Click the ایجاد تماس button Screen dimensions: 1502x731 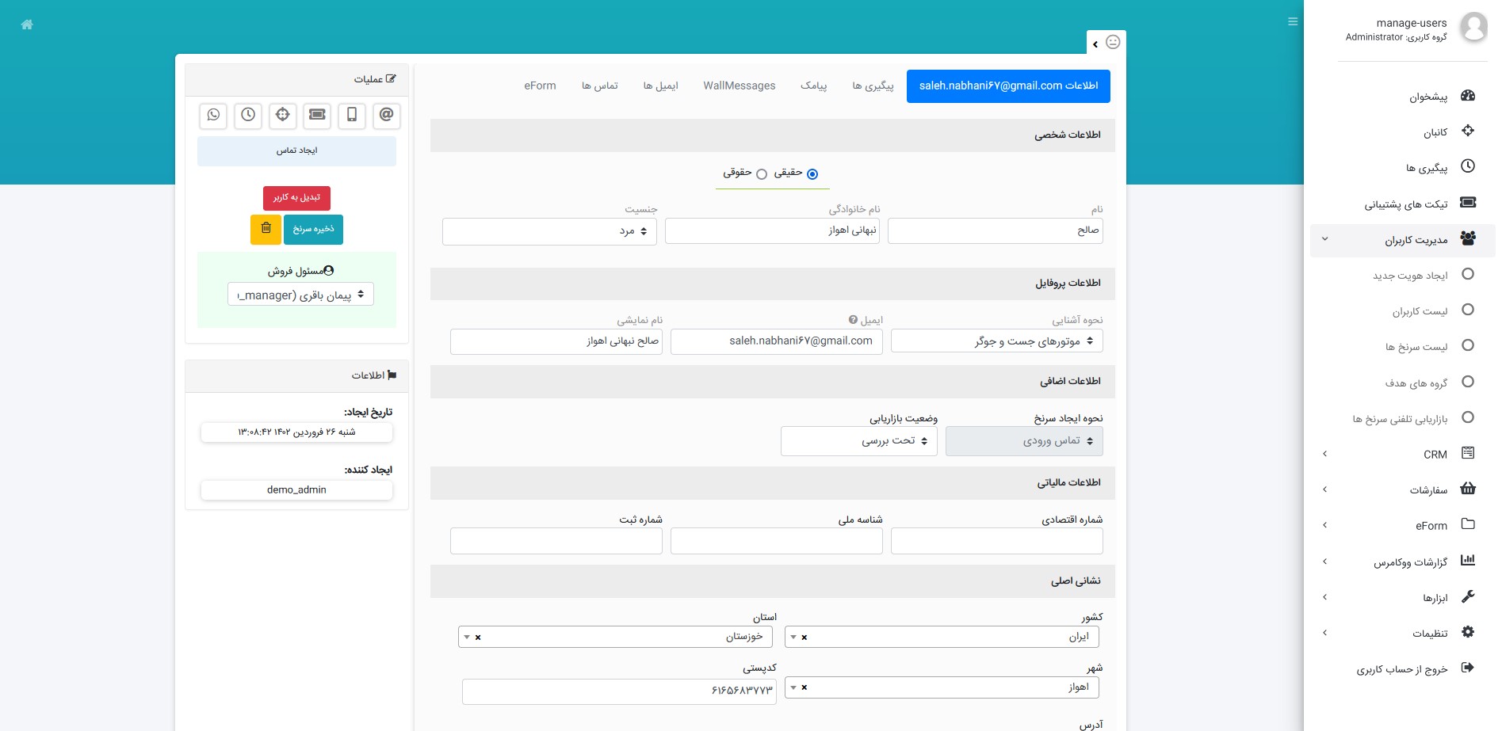pos(296,150)
